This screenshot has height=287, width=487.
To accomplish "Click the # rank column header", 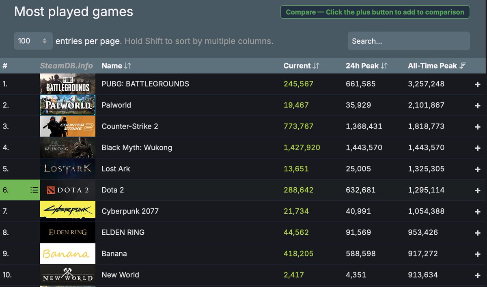I will pyautogui.click(x=5, y=66).
